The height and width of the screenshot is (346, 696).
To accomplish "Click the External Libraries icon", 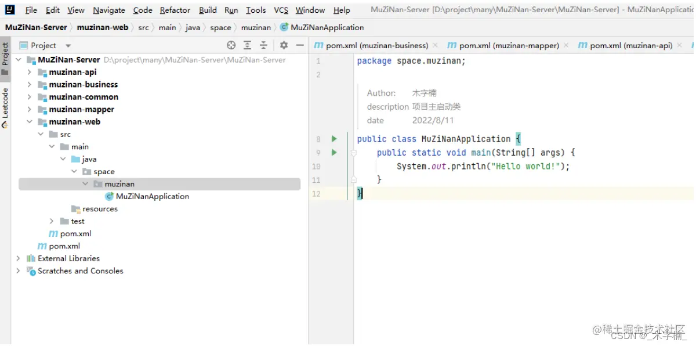I will 31,258.
